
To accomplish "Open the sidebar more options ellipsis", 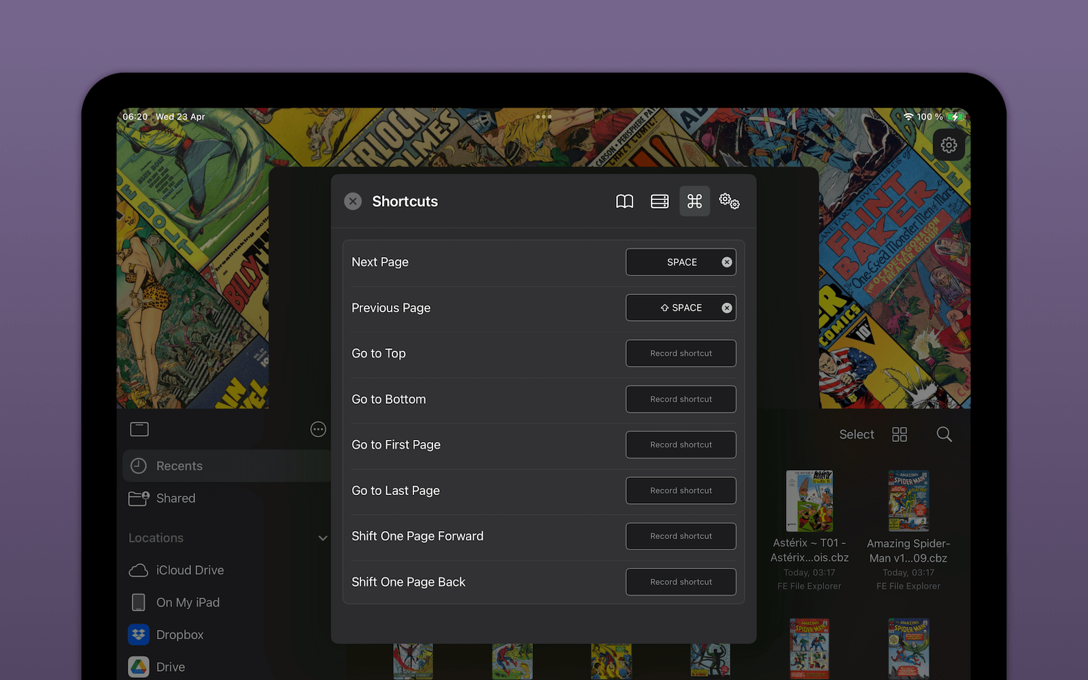I will point(318,429).
